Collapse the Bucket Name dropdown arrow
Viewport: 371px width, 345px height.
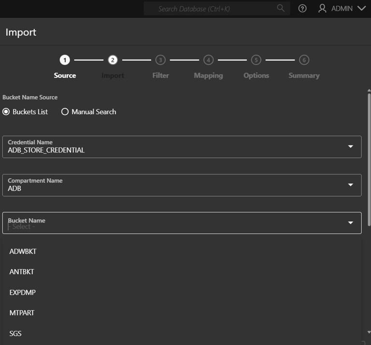point(350,223)
